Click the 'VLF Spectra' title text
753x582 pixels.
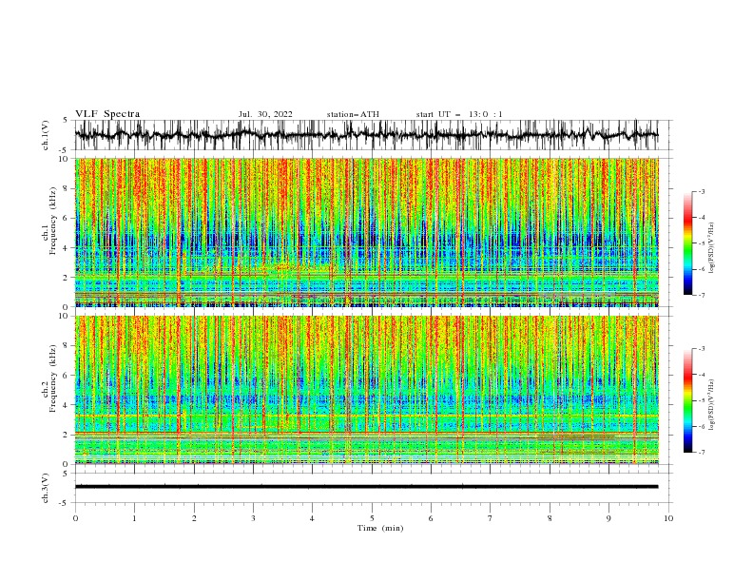pyautogui.click(x=107, y=114)
